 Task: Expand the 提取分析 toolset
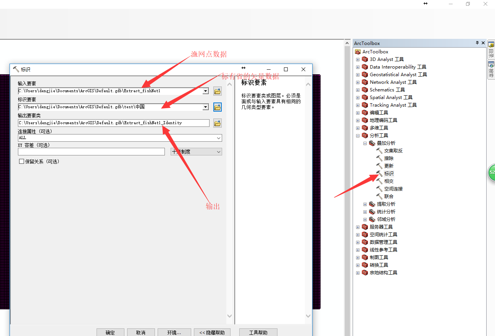tap(365, 204)
